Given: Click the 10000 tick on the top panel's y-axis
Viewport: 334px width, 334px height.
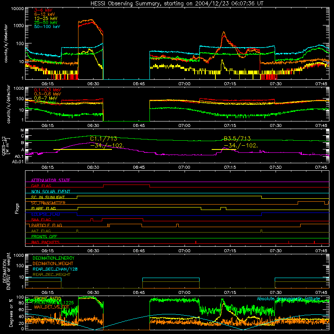Looking at the screenshot, I should click(18, 8).
